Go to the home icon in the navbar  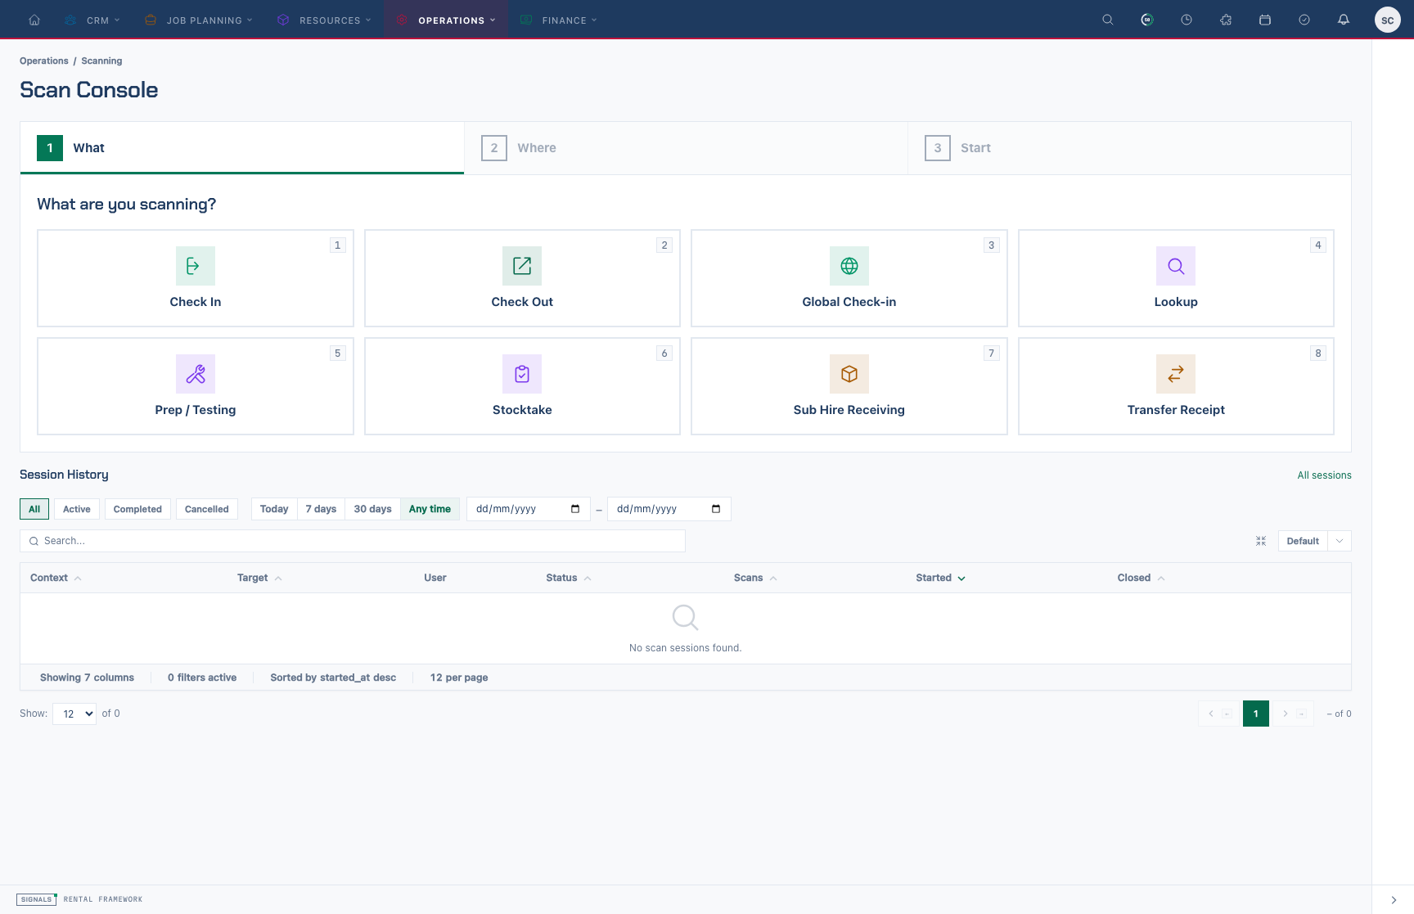tap(34, 20)
